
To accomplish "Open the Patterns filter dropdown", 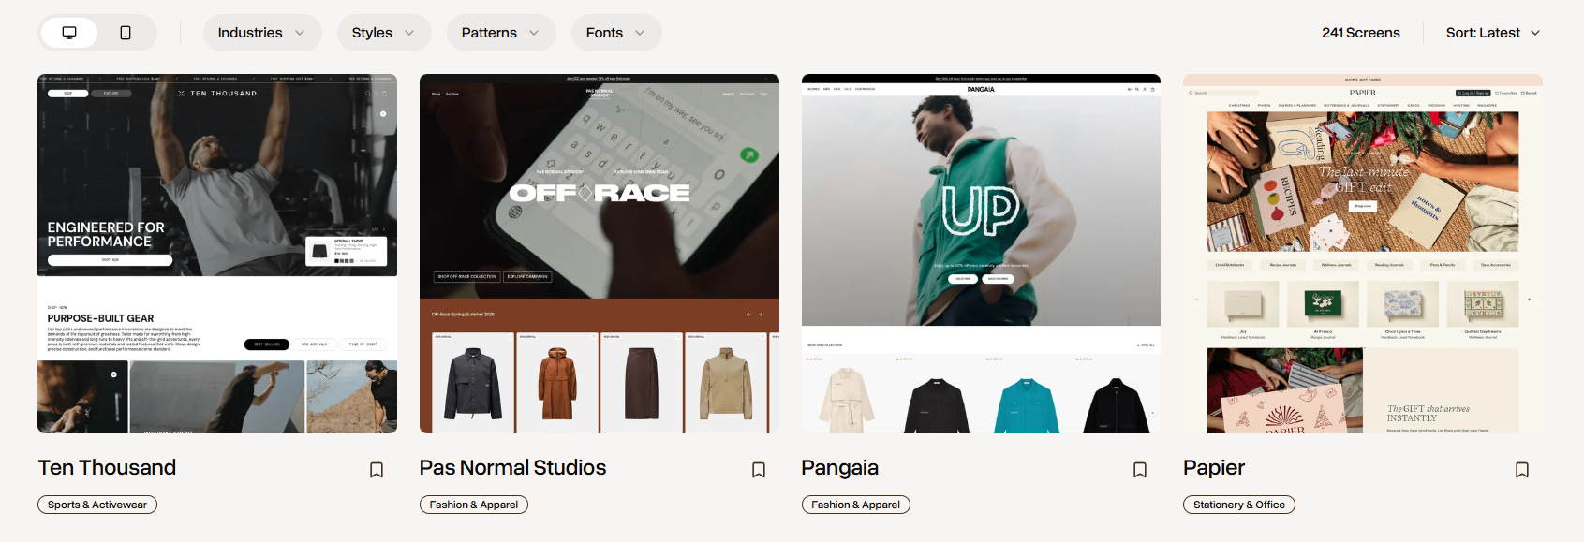I will tap(501, 33).
